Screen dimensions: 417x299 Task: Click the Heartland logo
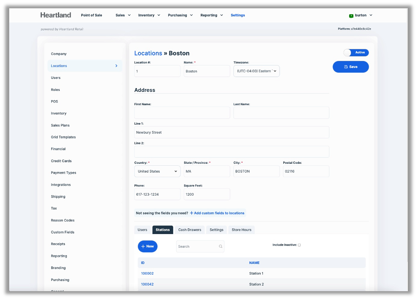(56, 15)
